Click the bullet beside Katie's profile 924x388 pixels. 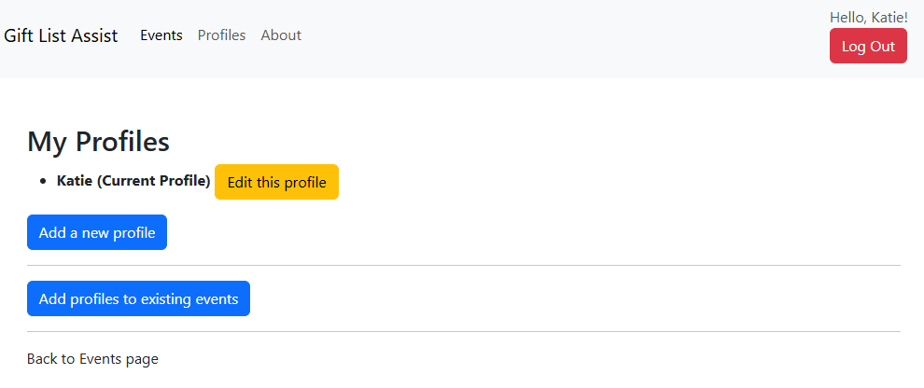(x=45, y=181)
